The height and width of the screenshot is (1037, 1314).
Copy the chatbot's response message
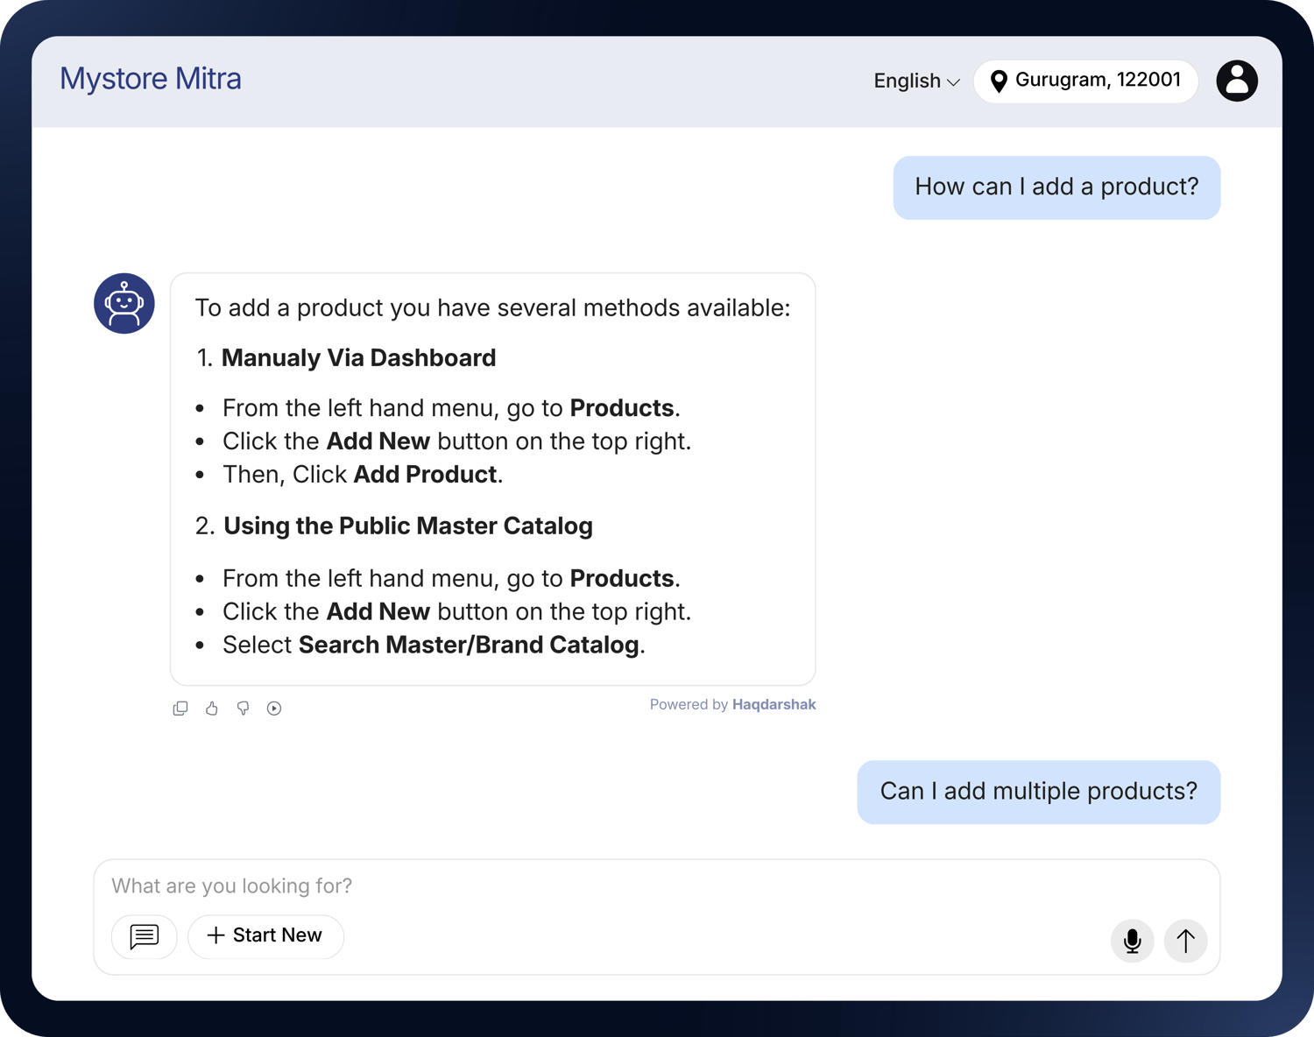point(180,708)
